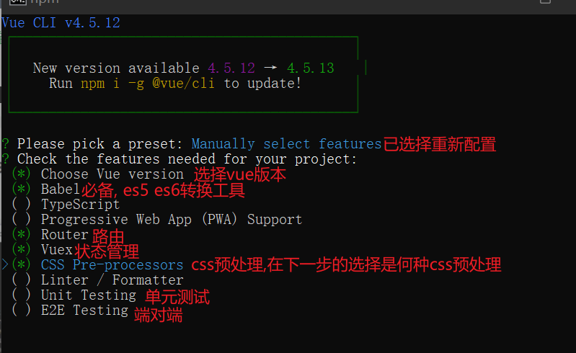Enable the Linter / Formatter checkbox
576x353 pixels.
22,280
